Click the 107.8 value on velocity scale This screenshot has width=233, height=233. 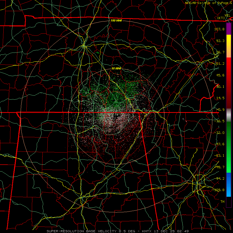pos(219,29)
